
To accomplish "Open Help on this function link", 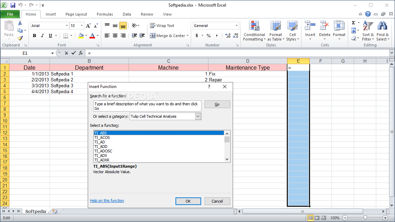I will coord(107,201).
